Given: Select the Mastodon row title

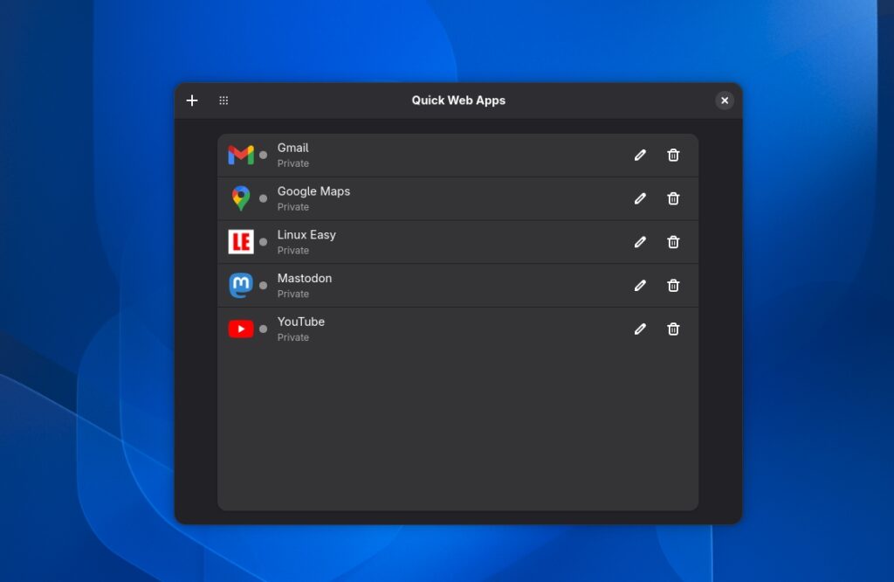Looking at the screenshot, I should [x=305, y=279].
